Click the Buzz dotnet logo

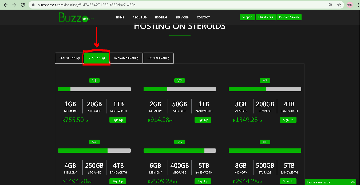pyautogui.click(x=76, y=17)
